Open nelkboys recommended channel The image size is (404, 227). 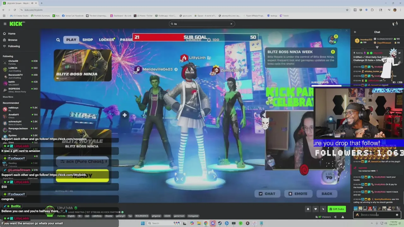(x=20, y=109)
